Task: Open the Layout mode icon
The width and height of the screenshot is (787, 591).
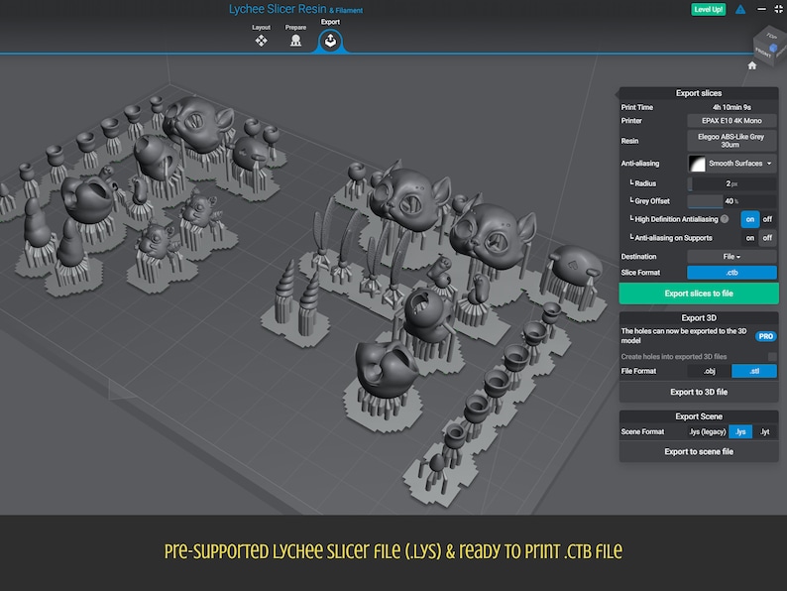Action: click(x=261, y=41)
